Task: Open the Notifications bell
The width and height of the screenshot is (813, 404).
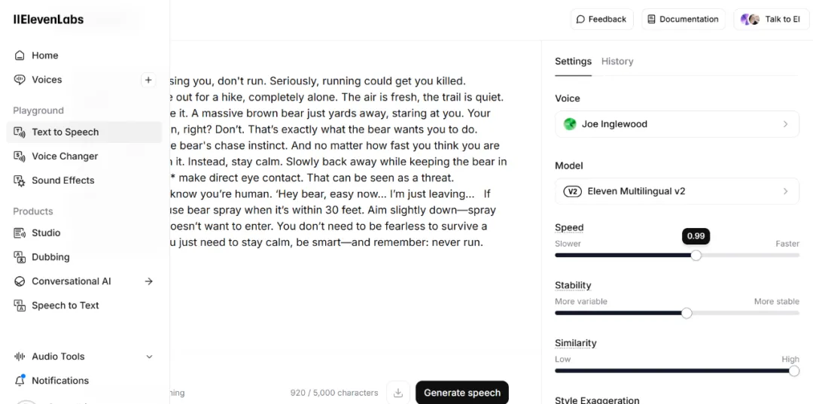Action: point(20,381)
